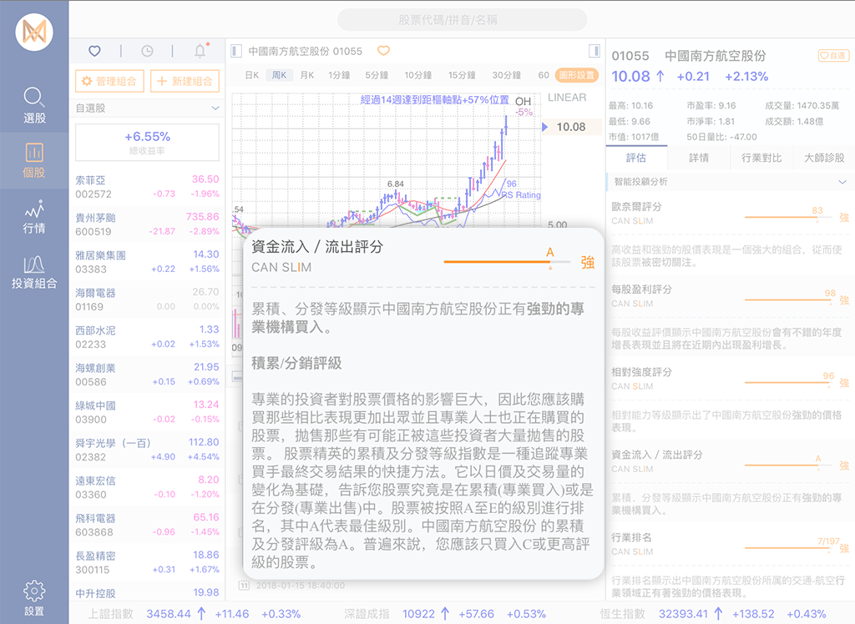The width and height of the screenshot is (855, 624).
Task: Open 設置 settings gear icon
Action: coord(34,597)
